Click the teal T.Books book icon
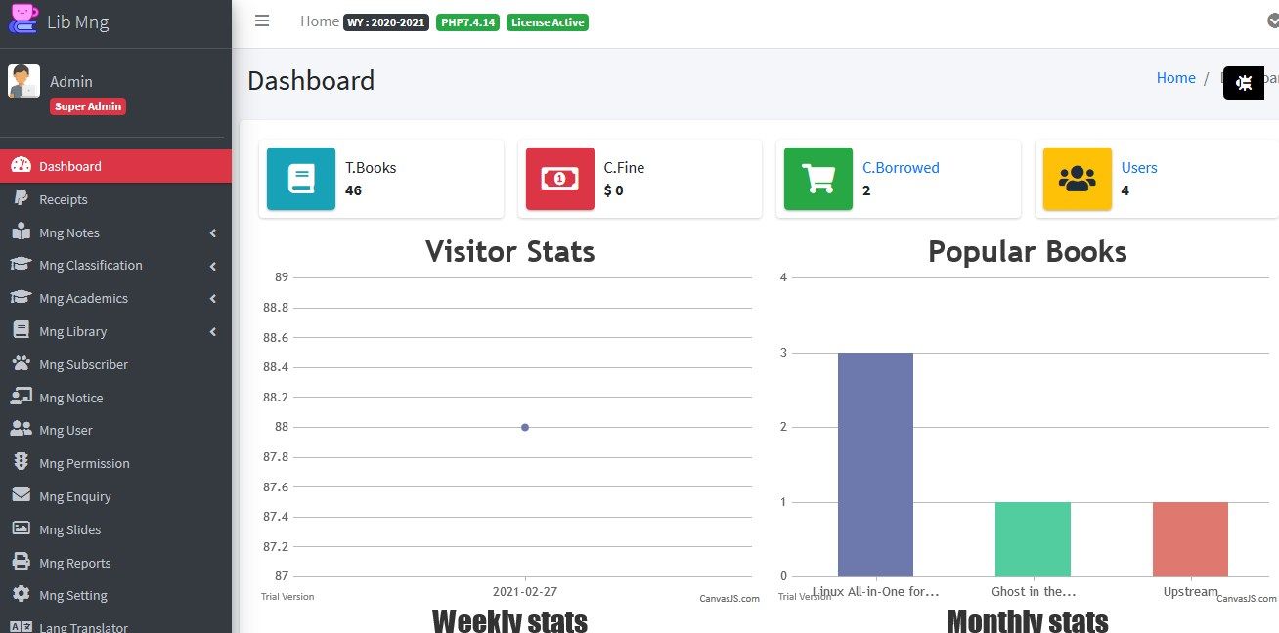 pyautogui.click(x=300, y=179)
